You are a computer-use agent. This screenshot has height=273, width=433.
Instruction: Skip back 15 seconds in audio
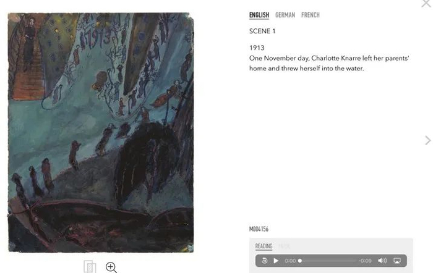[x=264, y=261]
